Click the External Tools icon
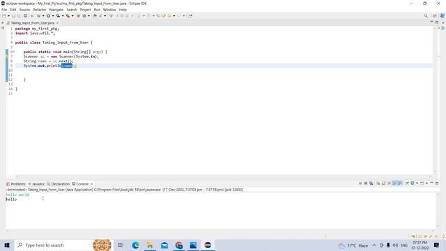The width and height of the screenshot is (446, 251). coord(68,16)
